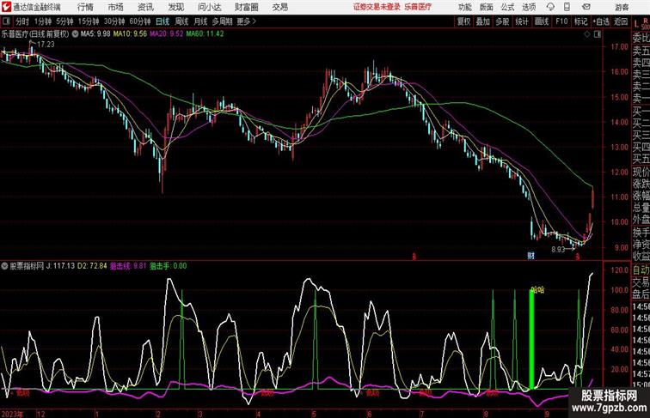Click the 返回 back button
This screenshot has height=418, width=650.
(621, 21)
